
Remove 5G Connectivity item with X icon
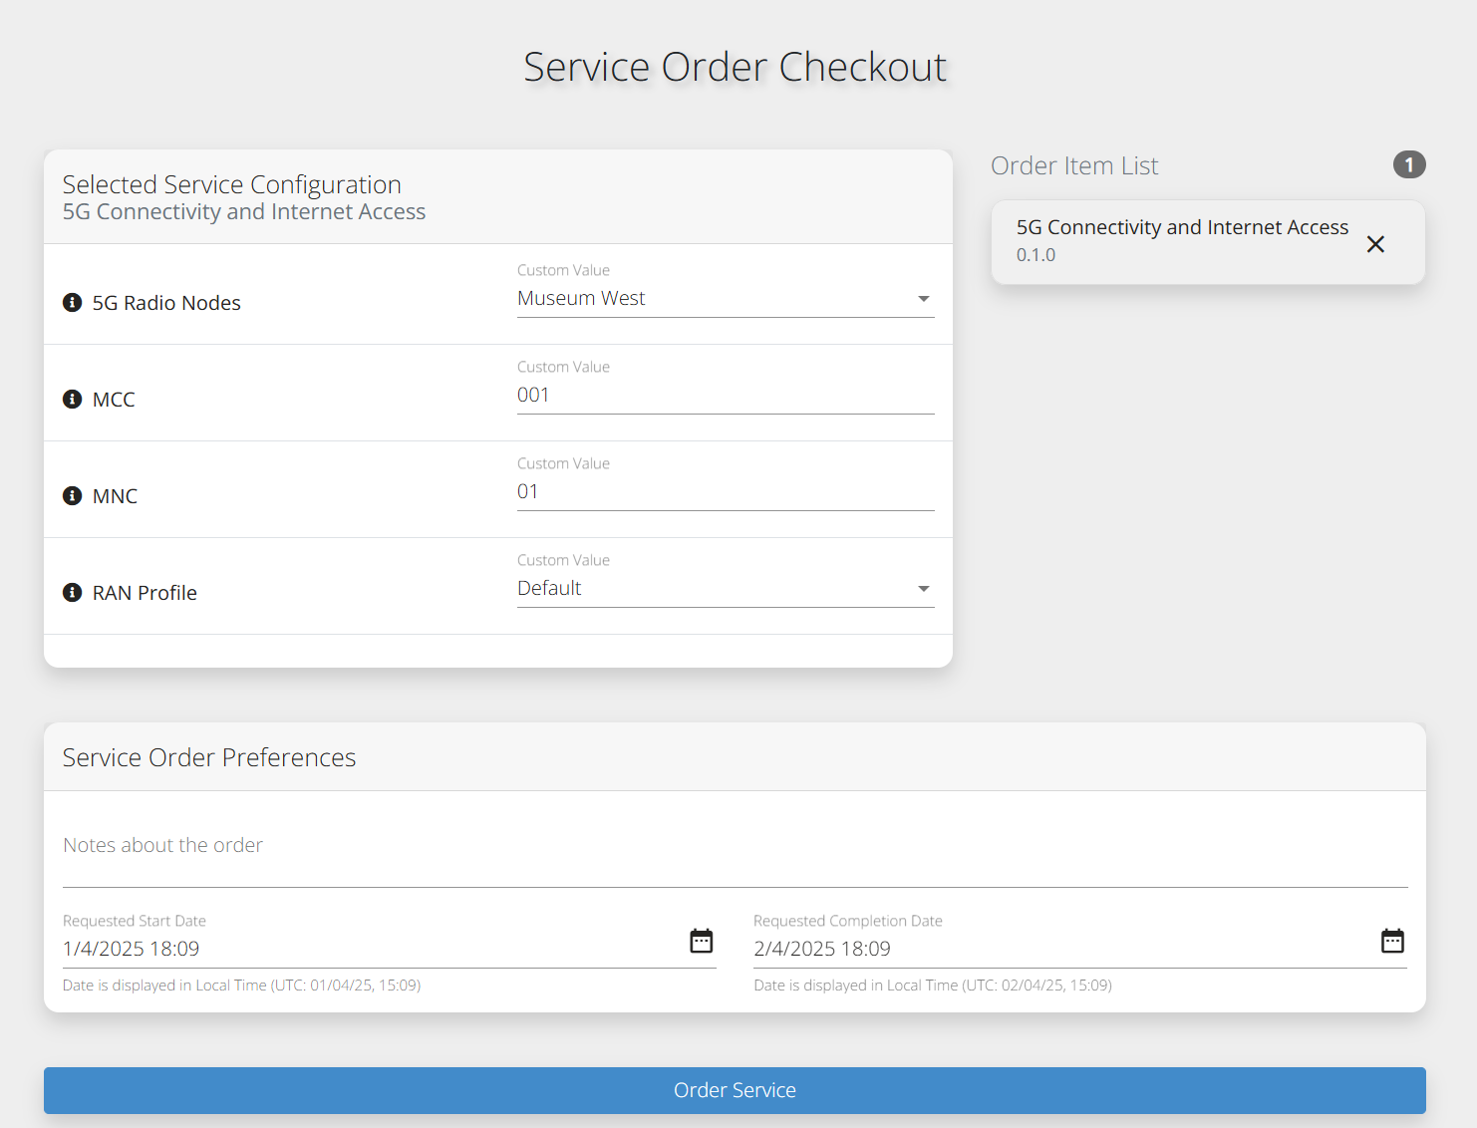click(x=1375, y=244)
